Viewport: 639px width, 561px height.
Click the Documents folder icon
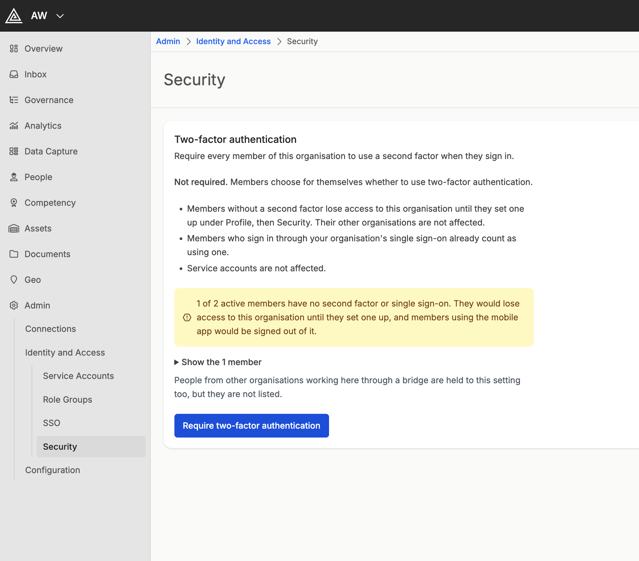[14, 254]
